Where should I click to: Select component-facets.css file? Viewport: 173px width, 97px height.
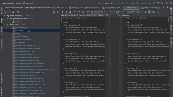[25, 75]
